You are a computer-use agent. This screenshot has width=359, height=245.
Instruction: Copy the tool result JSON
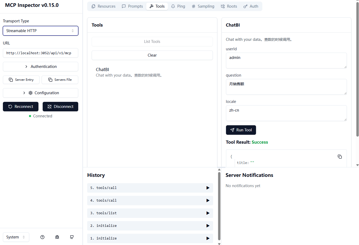[340, 157]
